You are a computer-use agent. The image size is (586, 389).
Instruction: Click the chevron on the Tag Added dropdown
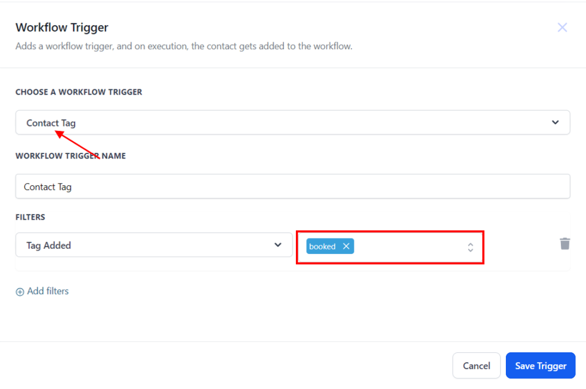point(278,245)
